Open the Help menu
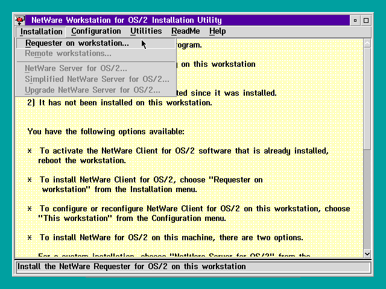The height and width of the screenshot is (289, 386). 217,31
